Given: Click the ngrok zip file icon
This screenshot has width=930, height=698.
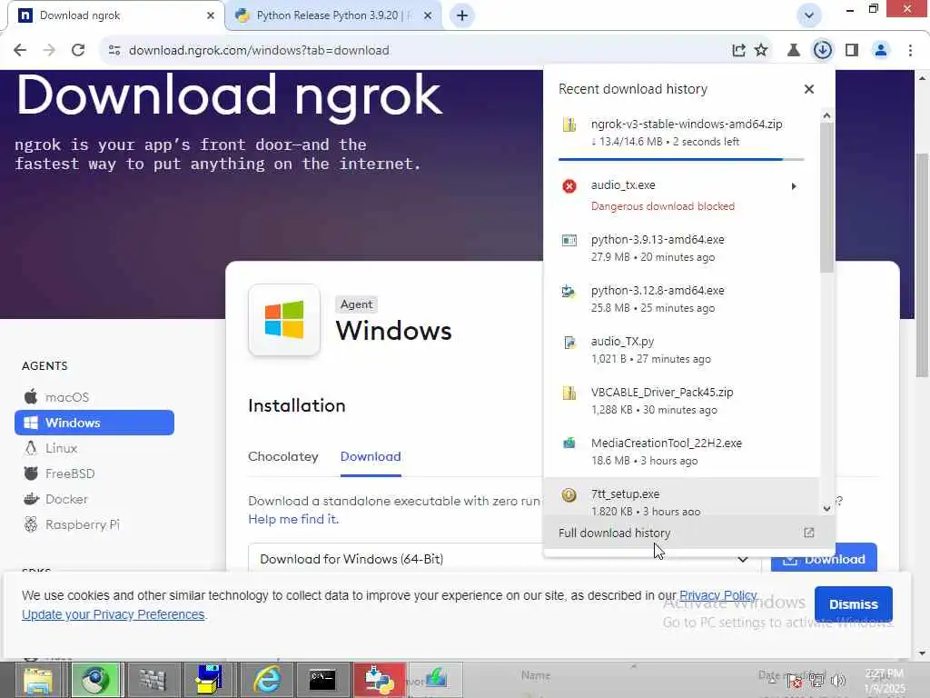Looking at the screenshot, I should (x=569, y=125).
